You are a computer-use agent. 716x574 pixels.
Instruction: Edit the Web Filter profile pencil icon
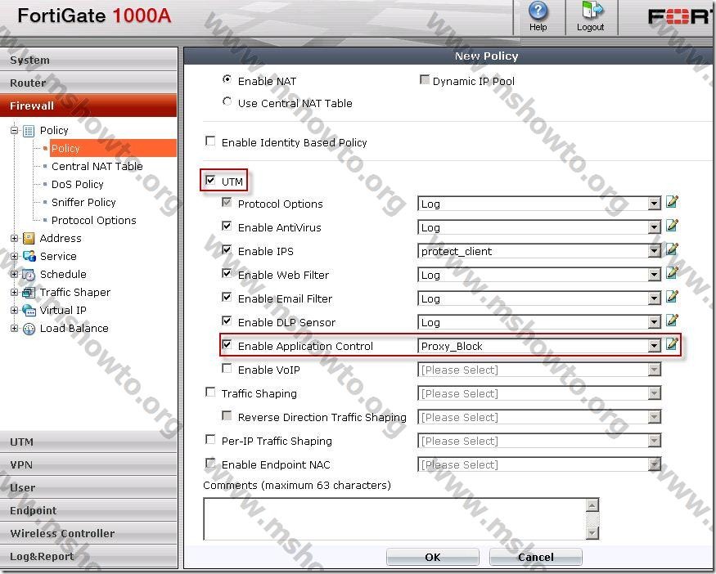(x=672, y=273)
